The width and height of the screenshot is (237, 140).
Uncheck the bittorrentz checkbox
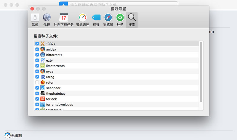[37, 55]
